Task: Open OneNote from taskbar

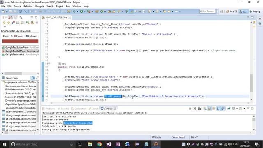Action: point(118,144)
